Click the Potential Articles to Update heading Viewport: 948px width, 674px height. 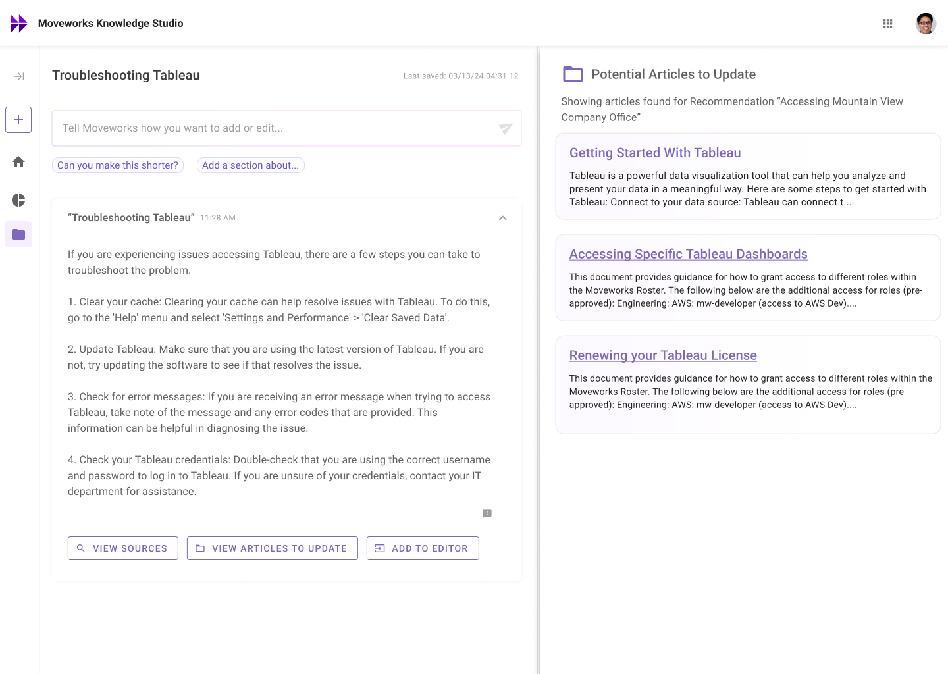(x=673, y=74)
